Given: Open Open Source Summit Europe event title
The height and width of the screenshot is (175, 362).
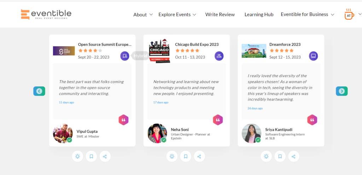Looking at the screenshot, I should (x=105, y=44).
